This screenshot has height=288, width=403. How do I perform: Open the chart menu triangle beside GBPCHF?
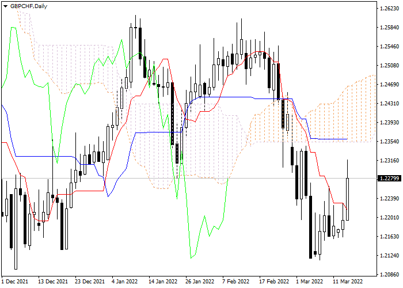(5, 6)
